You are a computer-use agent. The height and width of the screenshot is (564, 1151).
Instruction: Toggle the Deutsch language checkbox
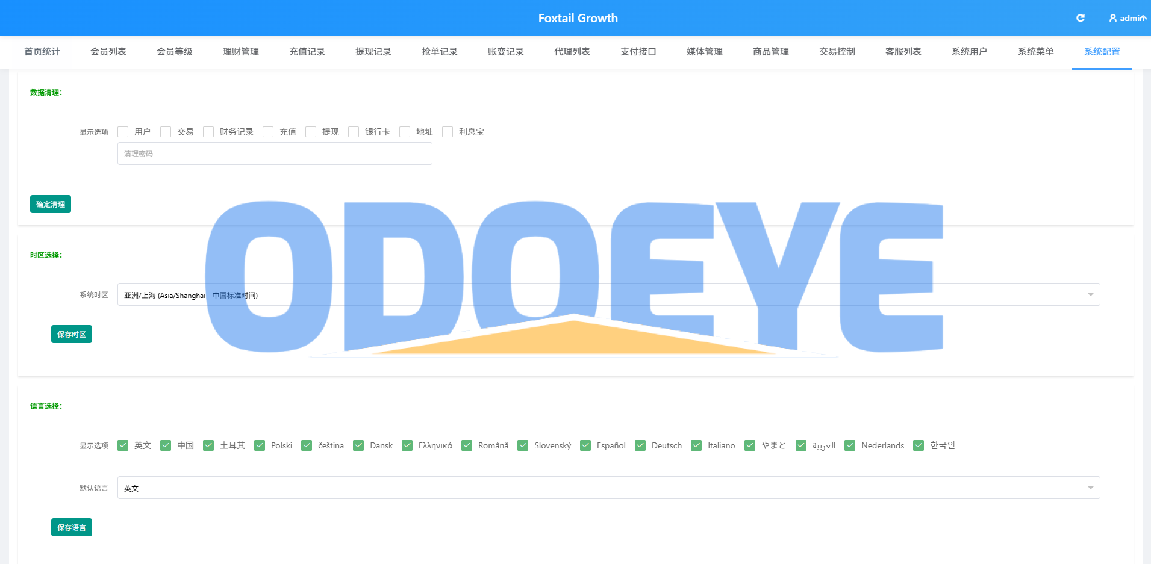click(x=640, y=445)
